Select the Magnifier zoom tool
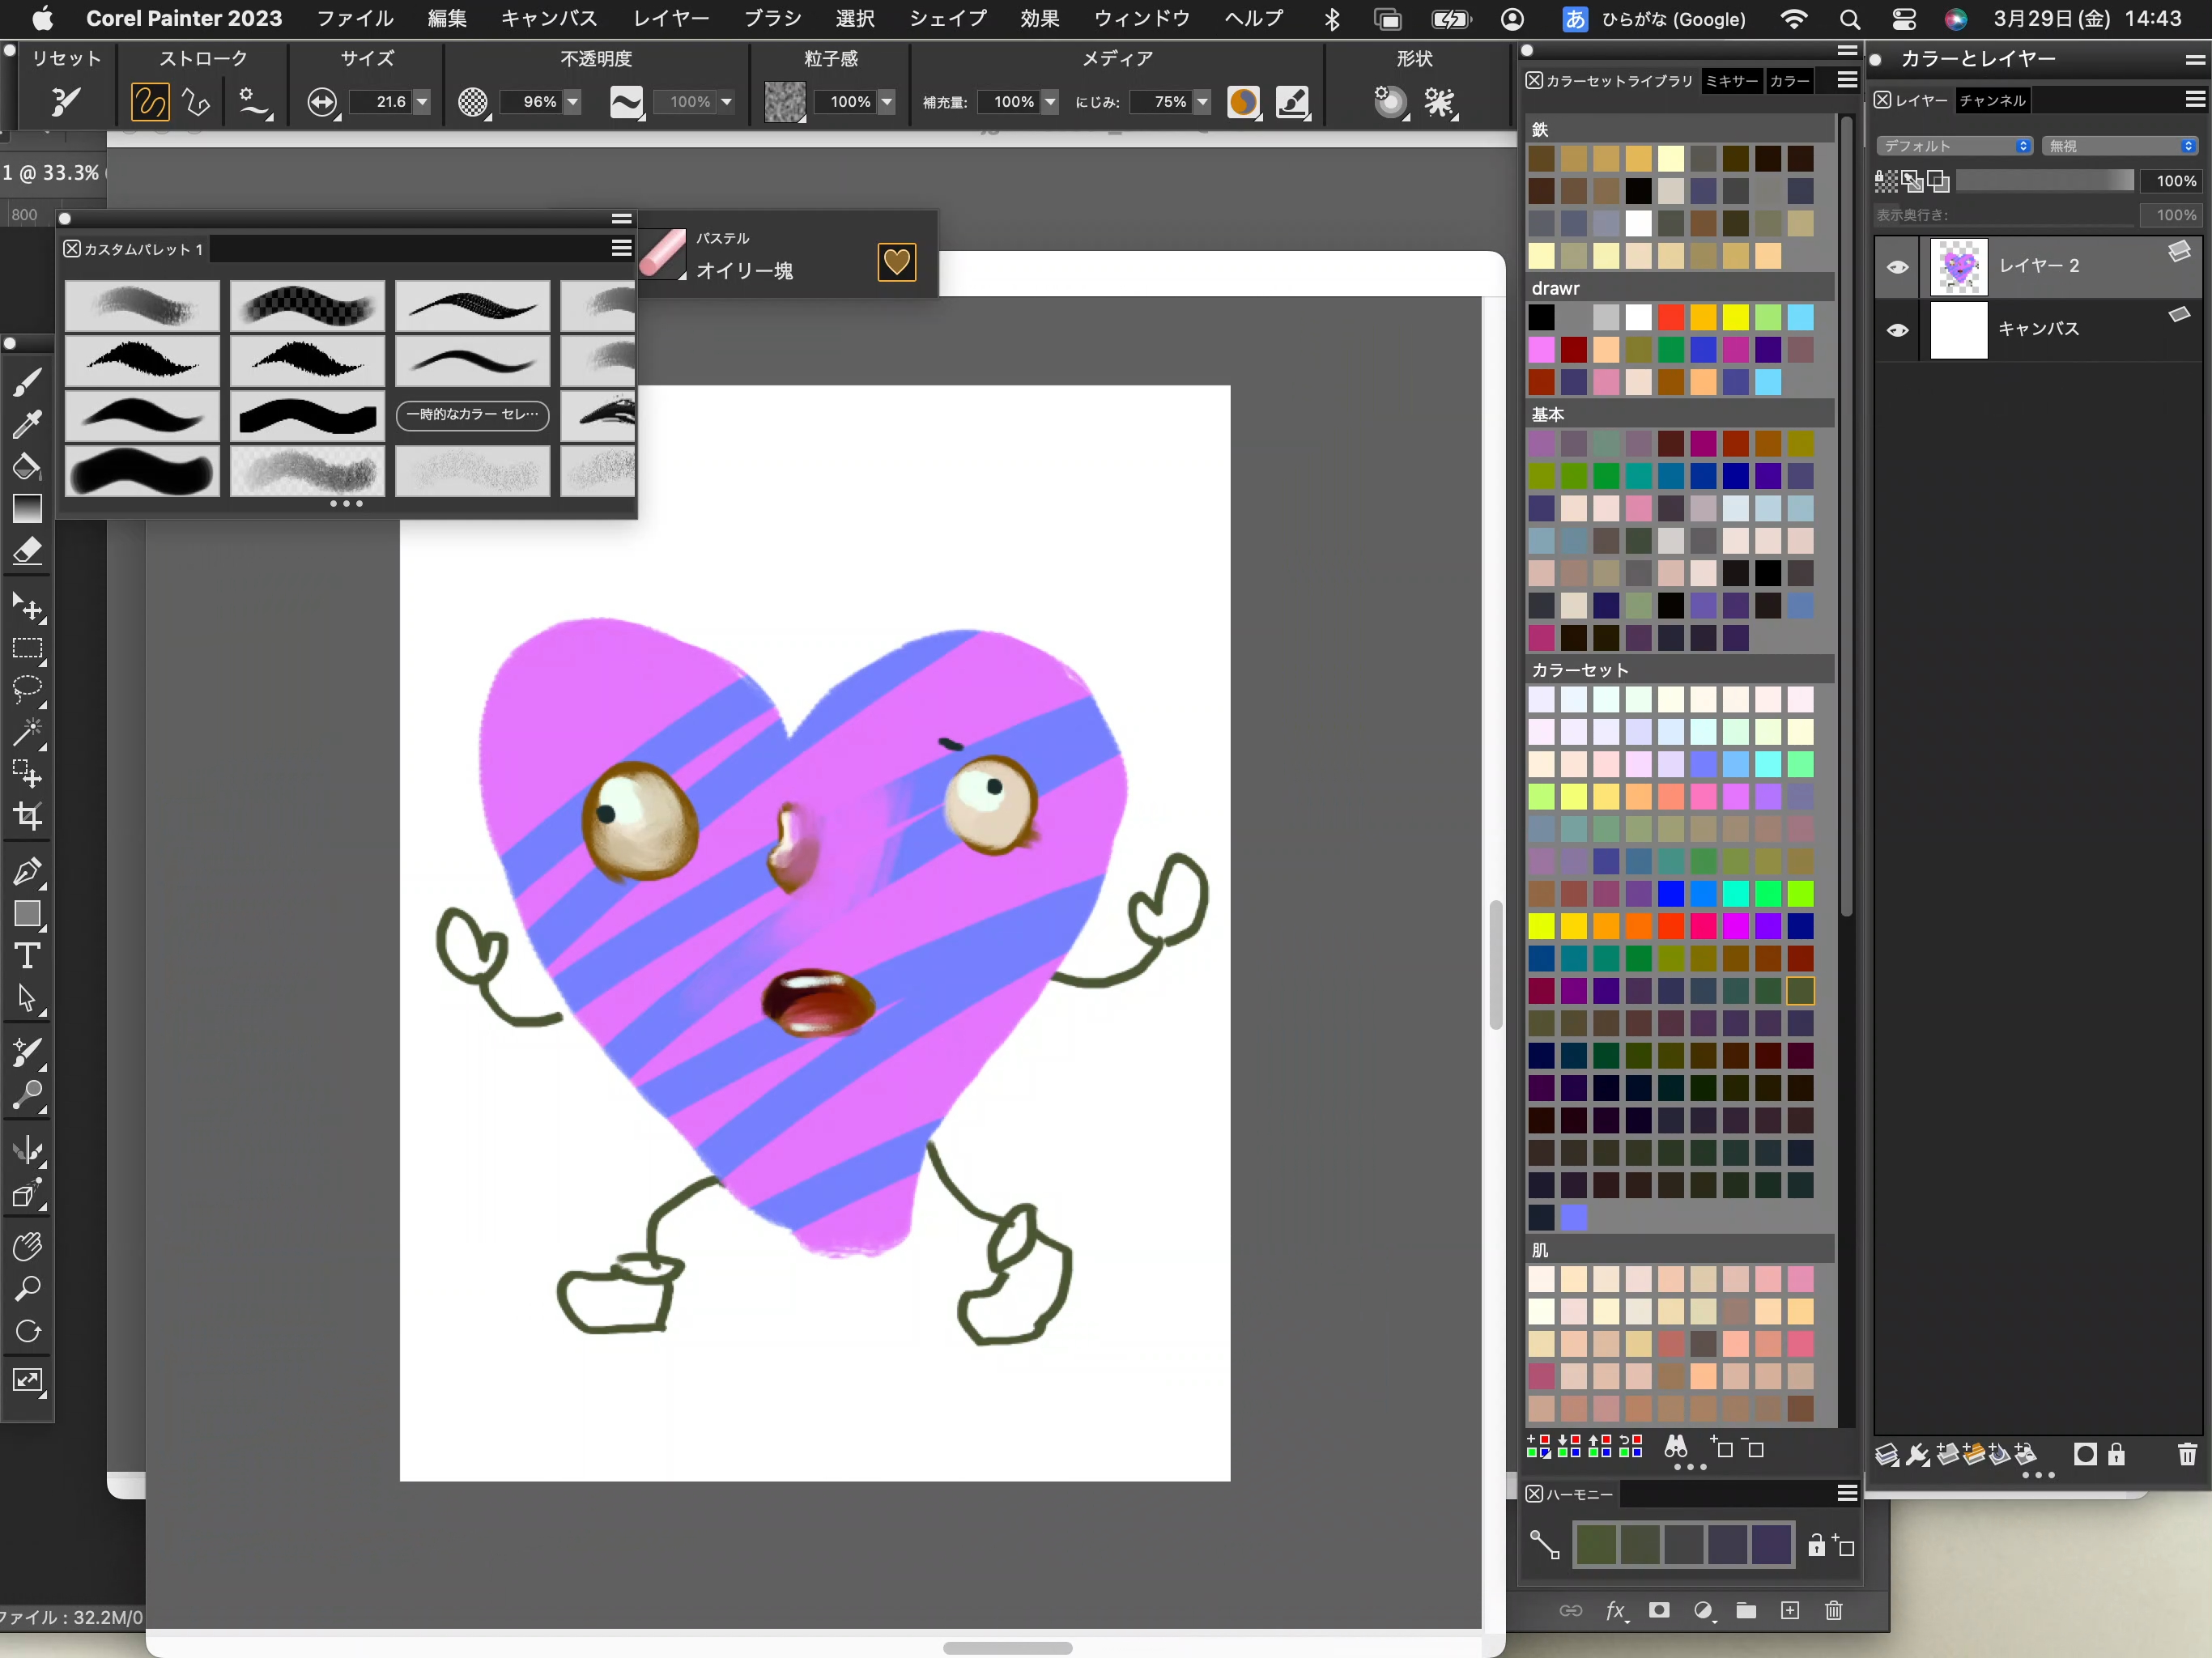This screenshot has height=1658, width=2212. [x=27, y=1289]
